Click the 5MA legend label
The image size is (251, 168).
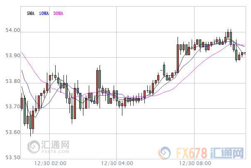point(31,13)
